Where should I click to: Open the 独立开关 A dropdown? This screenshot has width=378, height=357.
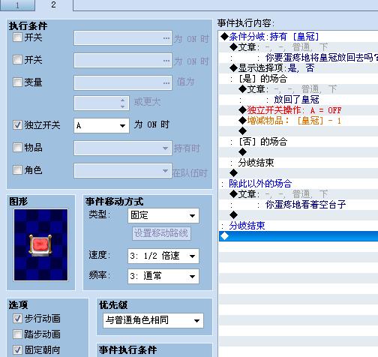(x=101, y=125)
